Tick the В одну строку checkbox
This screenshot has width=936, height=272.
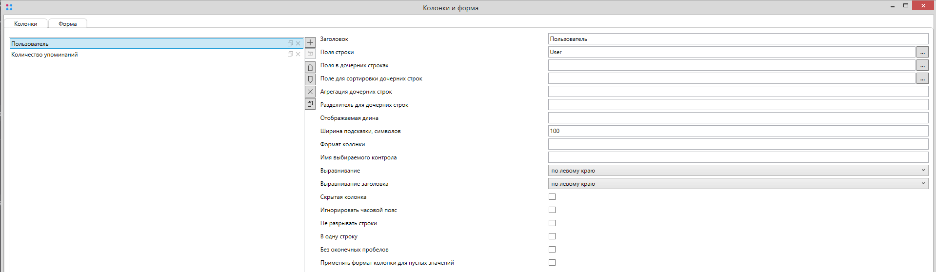pyautogui.click(x=552, y=236)
